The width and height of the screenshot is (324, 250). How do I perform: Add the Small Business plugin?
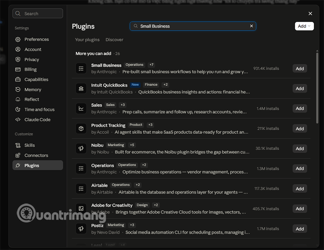coord(300,68)
